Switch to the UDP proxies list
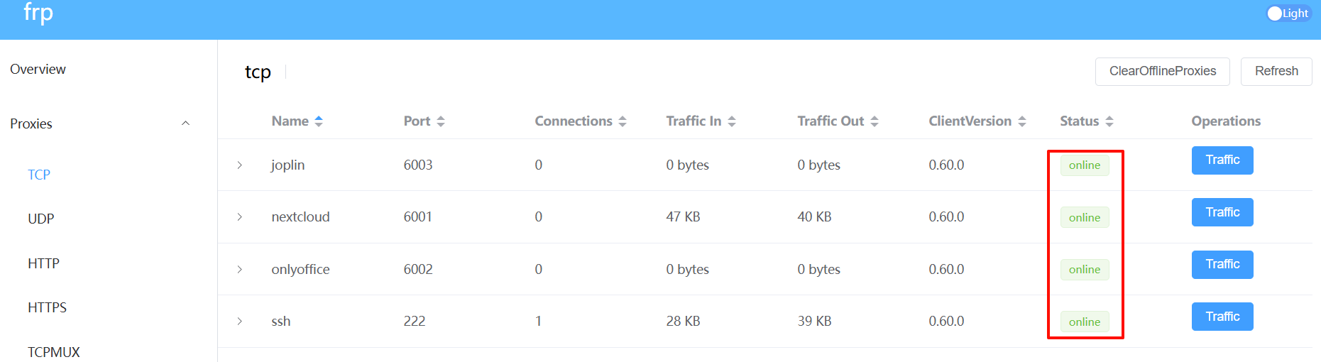This screenshot has width=1321, height=362. (41, 219)
